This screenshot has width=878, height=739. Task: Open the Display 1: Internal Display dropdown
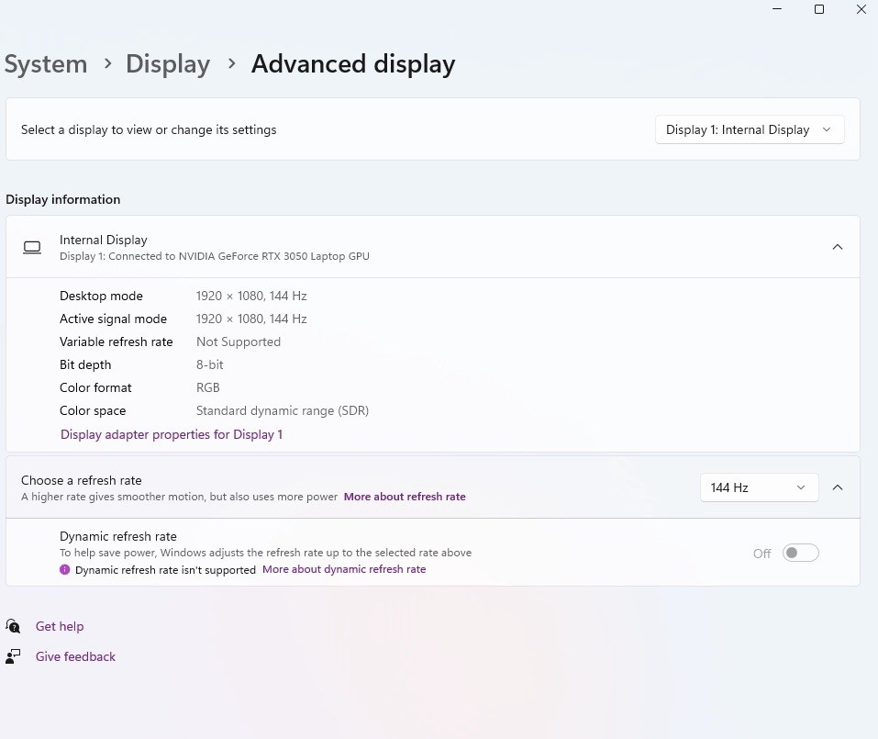click(750, 129)
